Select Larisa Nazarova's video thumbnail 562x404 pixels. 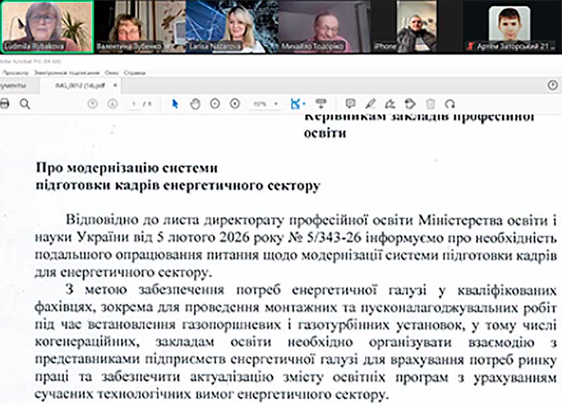tap(231, 26)
